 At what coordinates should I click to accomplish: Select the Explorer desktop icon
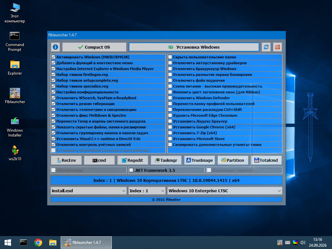pos(15,68)
